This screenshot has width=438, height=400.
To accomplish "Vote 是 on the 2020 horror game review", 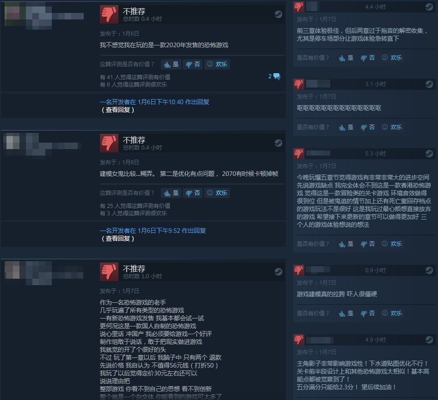I will point(171,64).
